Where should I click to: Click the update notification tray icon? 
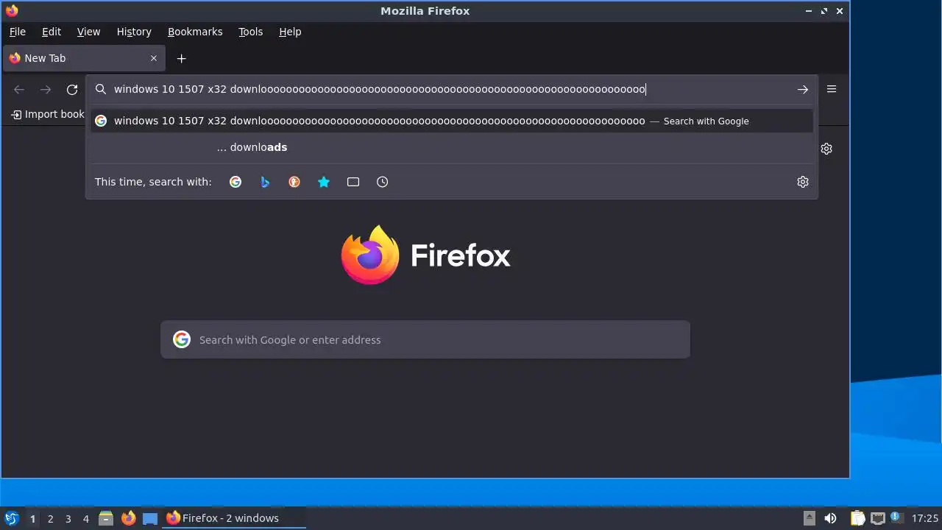[x=896, y=517]
